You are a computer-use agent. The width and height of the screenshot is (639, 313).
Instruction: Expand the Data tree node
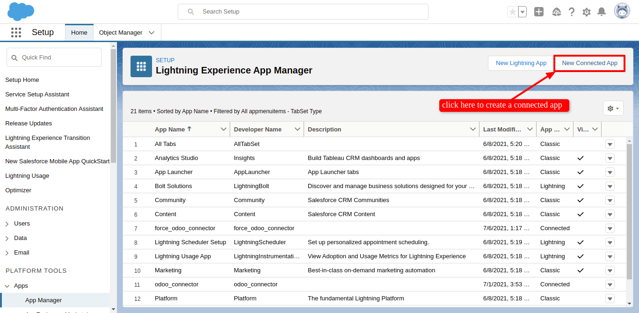[7, 239]
